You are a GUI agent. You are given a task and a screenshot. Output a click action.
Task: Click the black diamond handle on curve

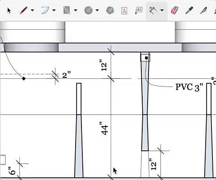[x=24, y=79]
